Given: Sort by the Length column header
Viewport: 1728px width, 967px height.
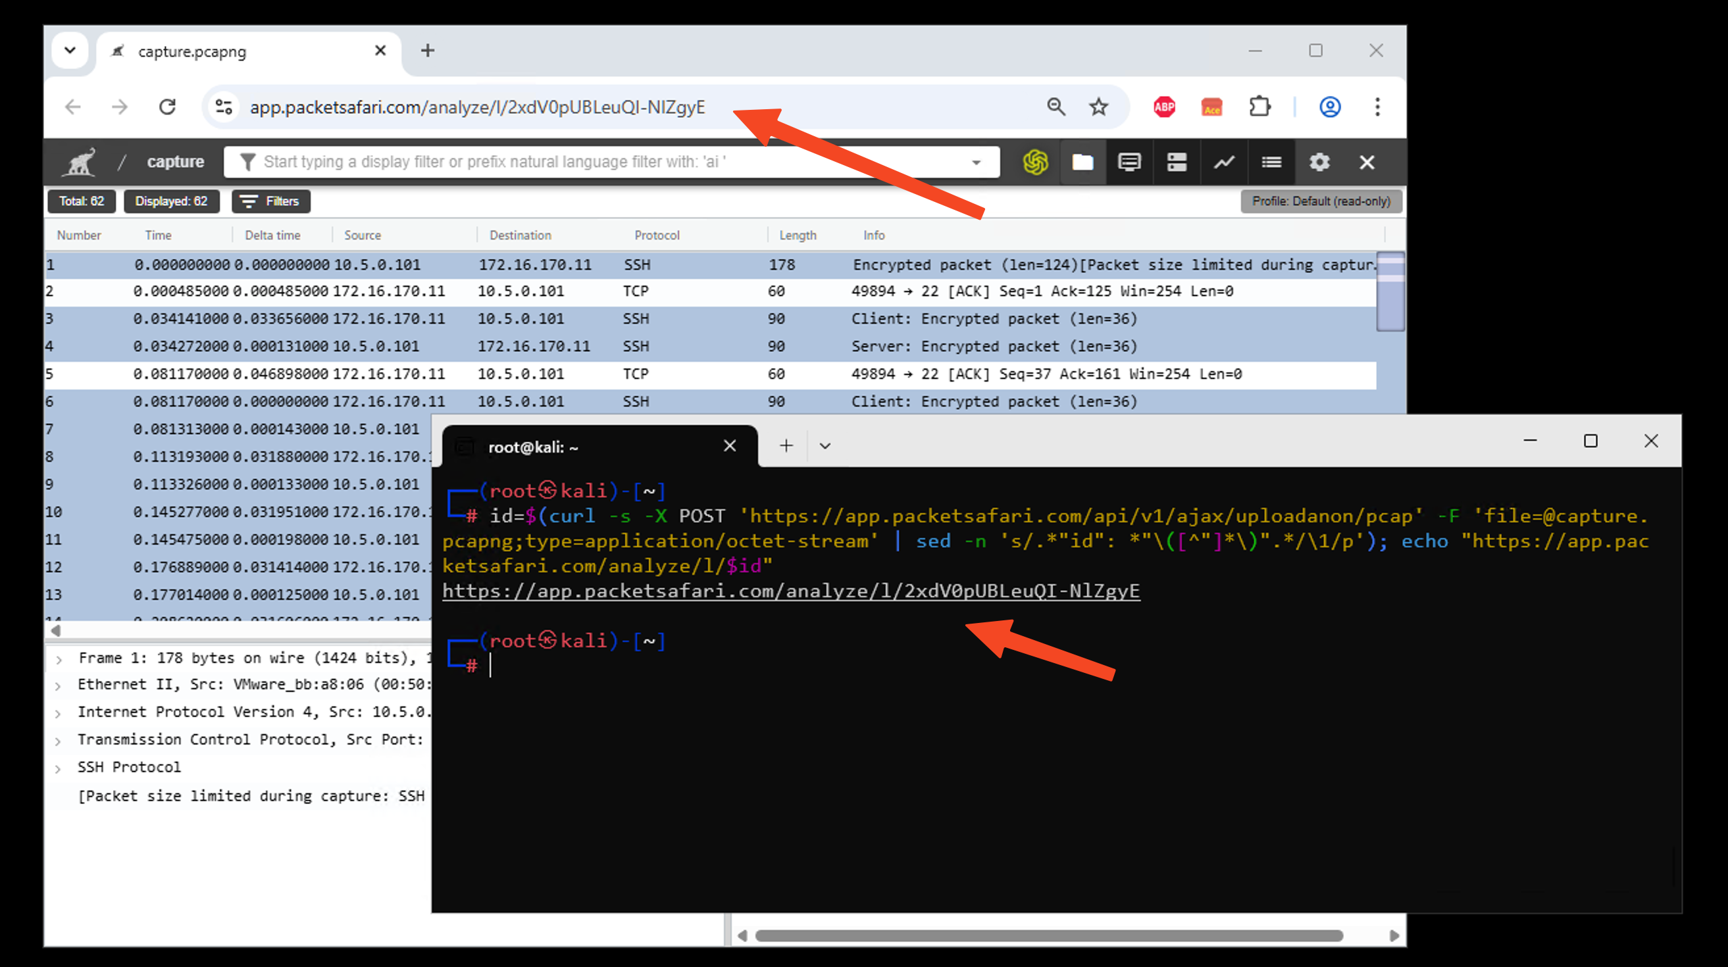Looking at the screenshot, I should (798, 236).
